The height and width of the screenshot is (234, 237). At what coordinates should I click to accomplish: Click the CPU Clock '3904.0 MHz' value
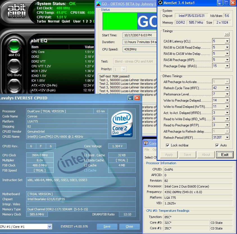coord(40,155)
